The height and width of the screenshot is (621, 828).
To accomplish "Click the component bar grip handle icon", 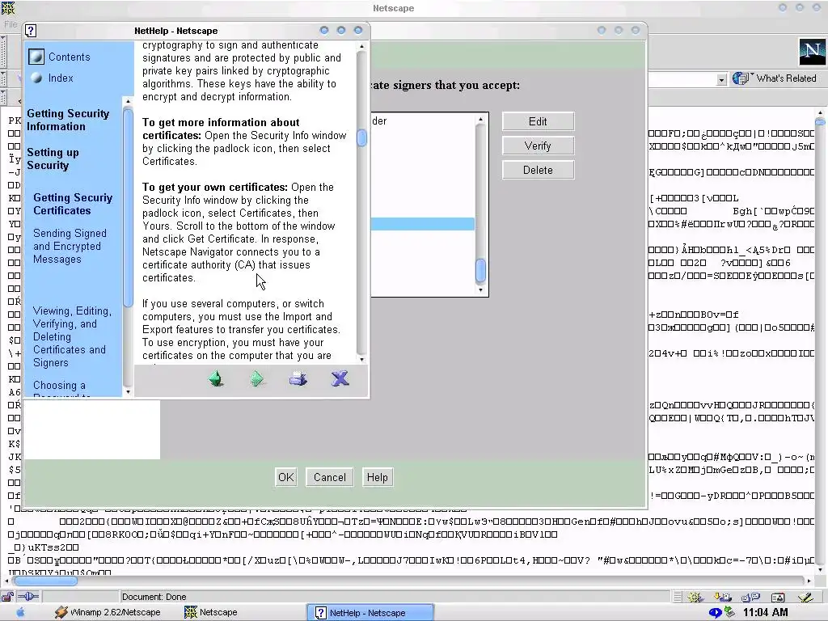I will pyautogui.click(x=678, y=598).
